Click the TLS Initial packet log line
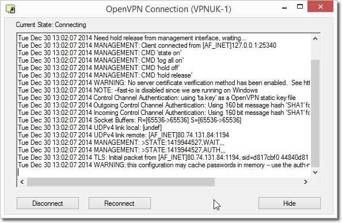 163,157
